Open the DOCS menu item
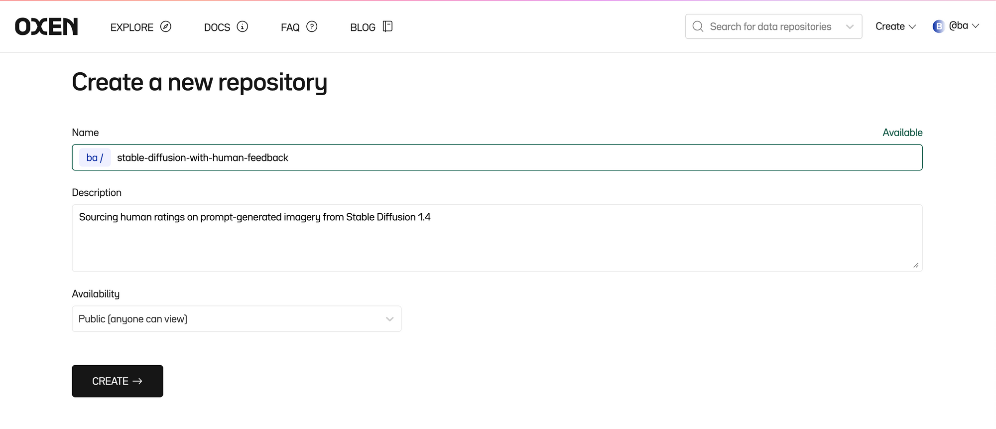Screen dimensions: 996x429 click(217, 27)
